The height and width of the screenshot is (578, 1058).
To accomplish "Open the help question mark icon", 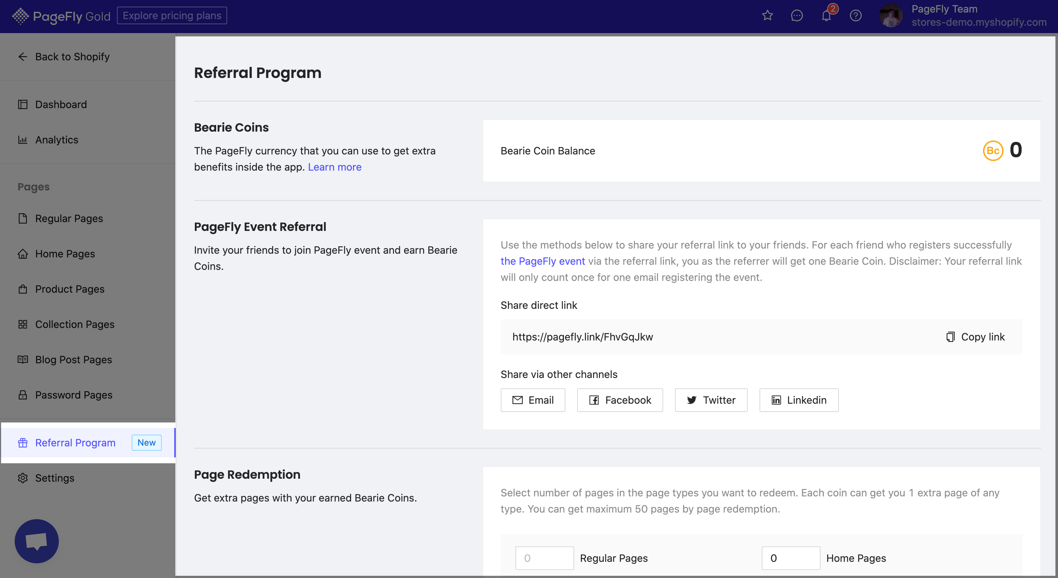I will tap(855, 15).
